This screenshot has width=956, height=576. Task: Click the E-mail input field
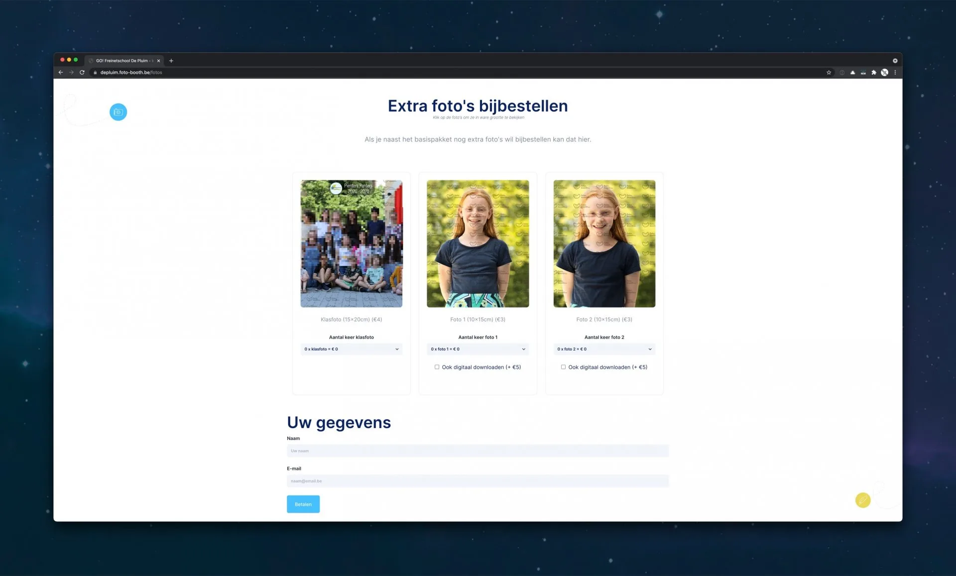(478, 481)
